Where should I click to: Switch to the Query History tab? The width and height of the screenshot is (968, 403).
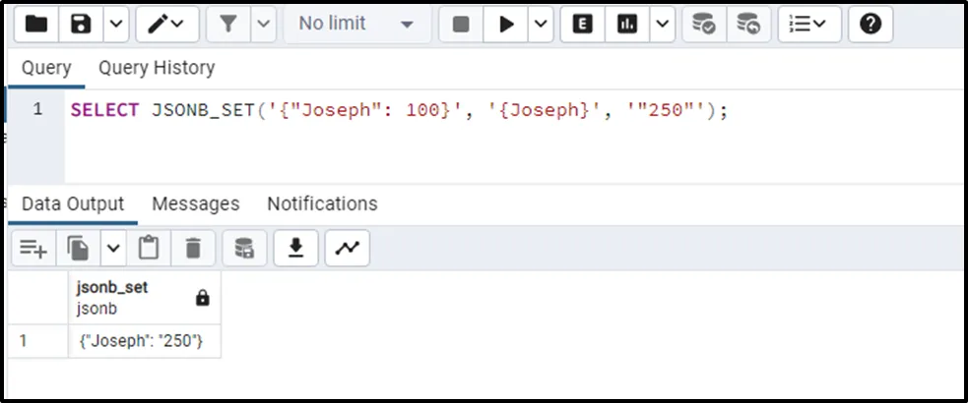pyautogui.click(x=157, y=68)
